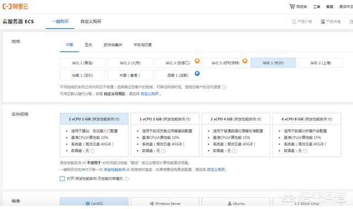
Task: Select the 欧洲与美洲 region tab
Action: click(113, 45)
